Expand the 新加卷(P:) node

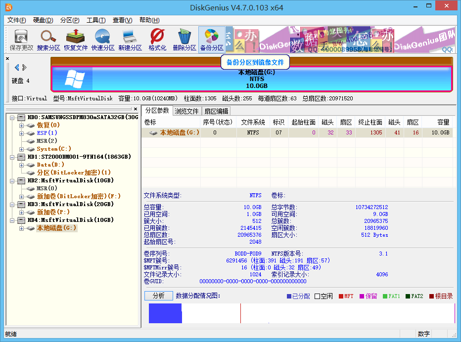pos(21,213)
